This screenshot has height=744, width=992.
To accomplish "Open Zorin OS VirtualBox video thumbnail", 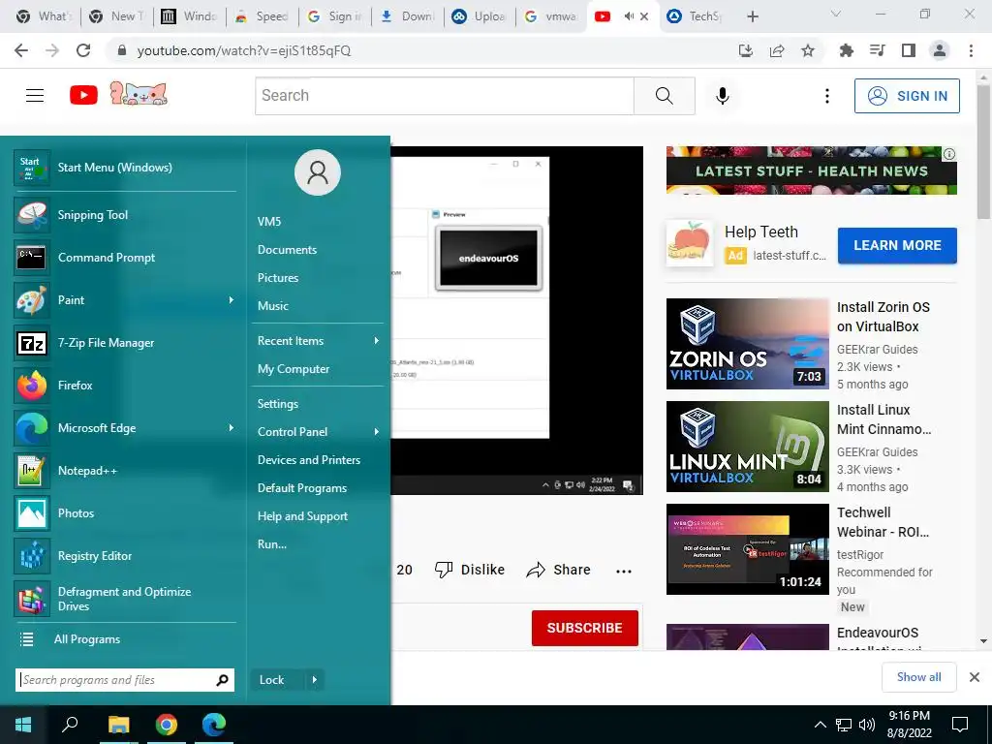I will (x=747, y=344).
